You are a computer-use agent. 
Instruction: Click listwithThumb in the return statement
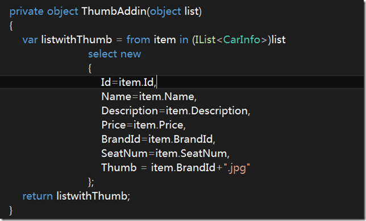[92, 196]
